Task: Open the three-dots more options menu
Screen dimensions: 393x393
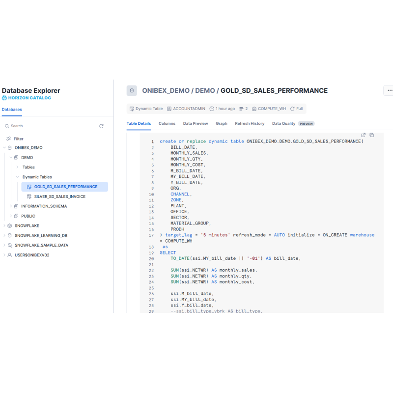Action: pyautogui.click(x=389, y=91)
